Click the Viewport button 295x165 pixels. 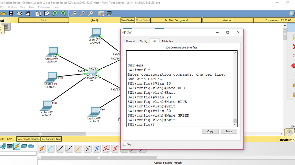pyautogui.click(x=228, y=20)
